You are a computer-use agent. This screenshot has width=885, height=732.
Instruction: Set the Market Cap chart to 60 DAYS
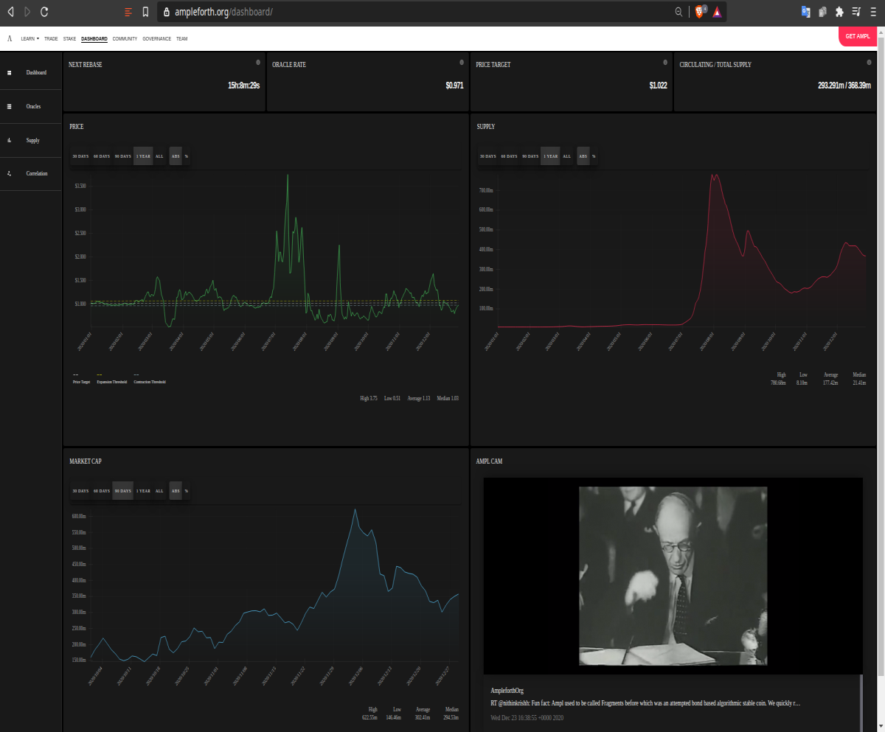click(x=102, y=491)
